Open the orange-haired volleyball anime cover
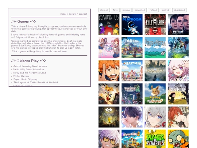The image size is (197, 148). point(109,71)
